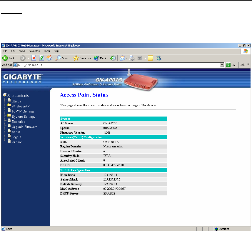Image resolution: width=252 pixels, height=231 pixels.
Task: Click the Logout link
Action: point(16,137)
